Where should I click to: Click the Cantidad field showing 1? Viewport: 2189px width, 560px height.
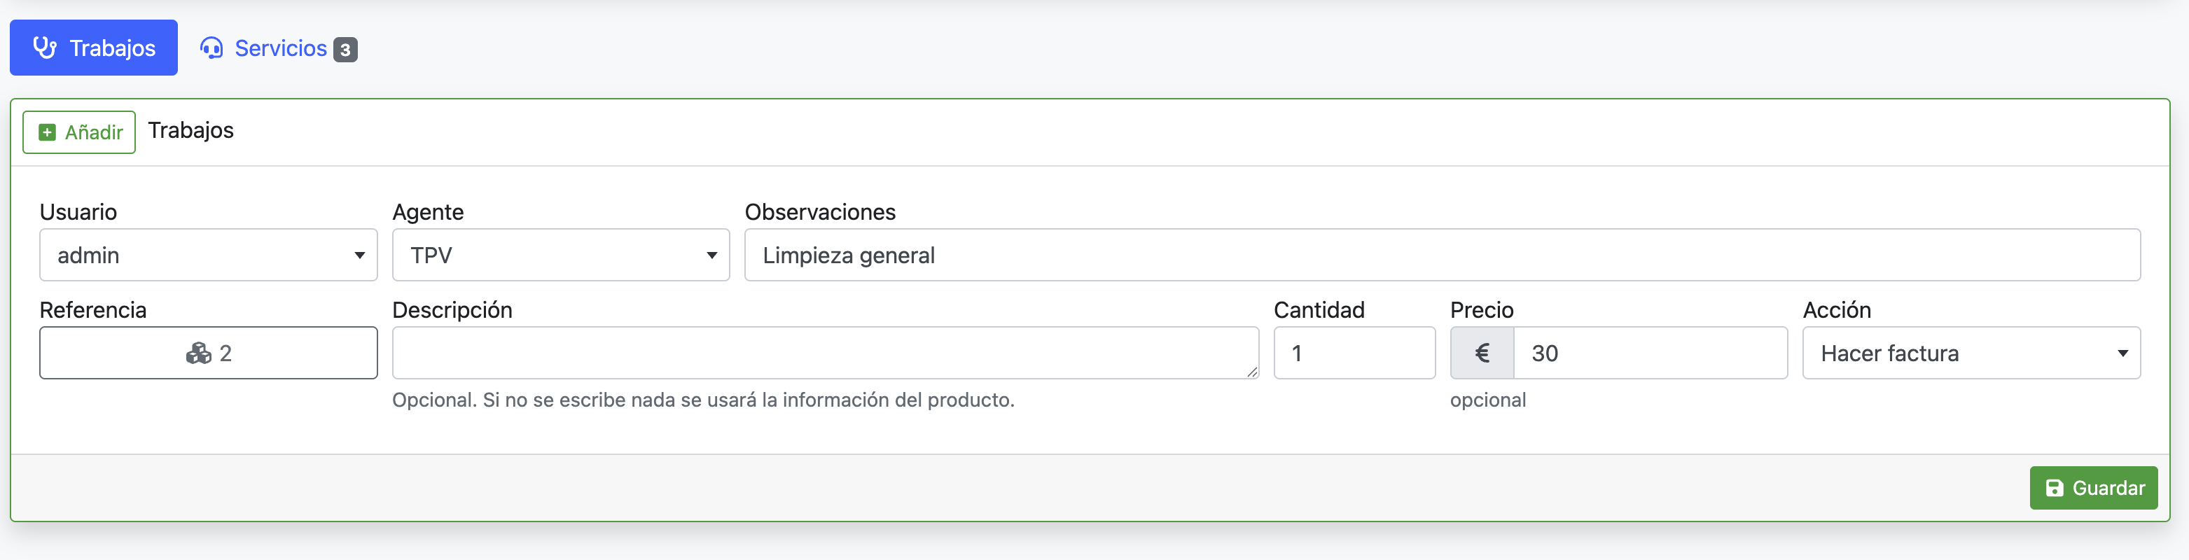point(1354,353)
